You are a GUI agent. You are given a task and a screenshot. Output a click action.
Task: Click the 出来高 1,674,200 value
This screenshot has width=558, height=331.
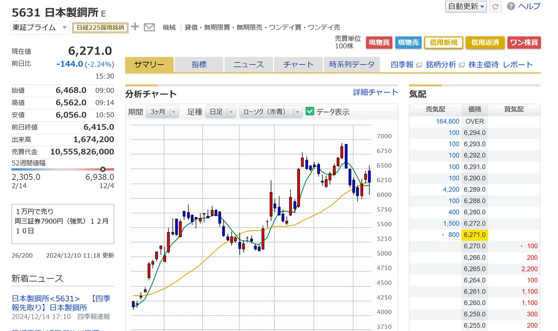[94, 139]
